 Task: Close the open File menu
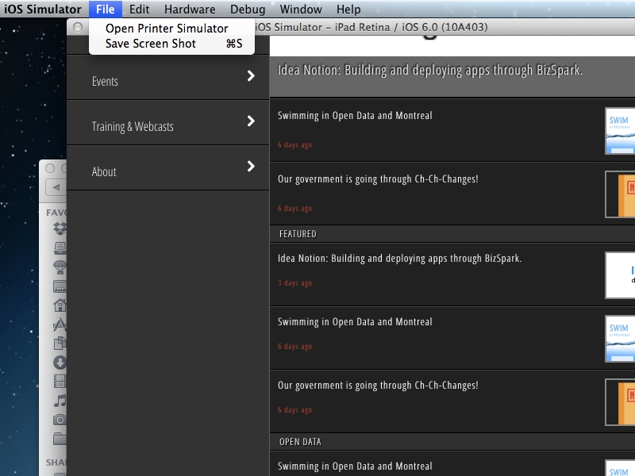(106, 9)
